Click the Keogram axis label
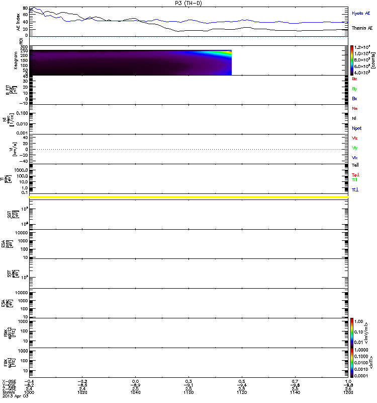 coord(16,60)
